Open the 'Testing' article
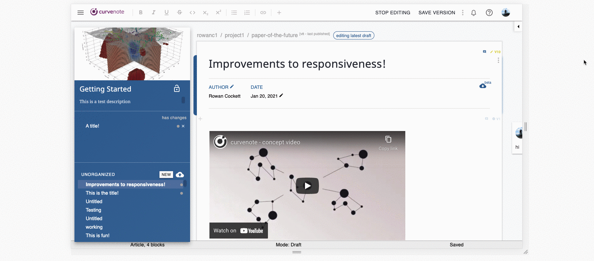This screenshot has width=594, height=261. point(94,210)
